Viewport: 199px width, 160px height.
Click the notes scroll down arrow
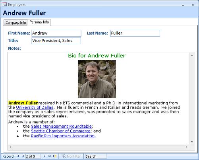coord(192,142)
